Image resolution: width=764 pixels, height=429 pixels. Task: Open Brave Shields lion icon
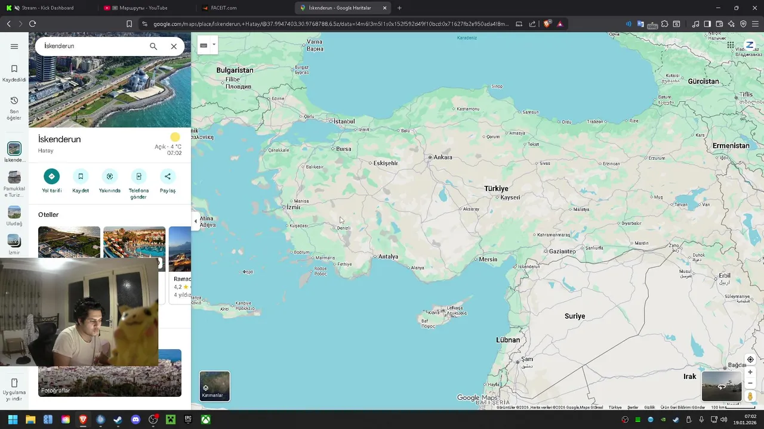(x=547, y=24)
